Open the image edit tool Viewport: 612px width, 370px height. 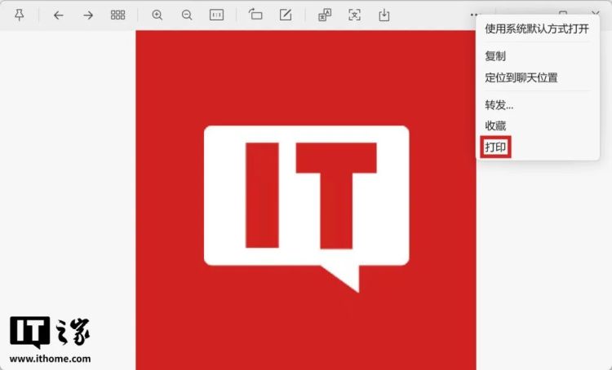pyautogui.click(x=285, y=15)
